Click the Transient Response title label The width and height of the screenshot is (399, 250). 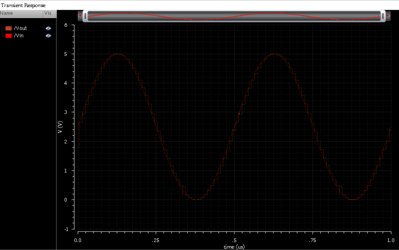point(23,5)
